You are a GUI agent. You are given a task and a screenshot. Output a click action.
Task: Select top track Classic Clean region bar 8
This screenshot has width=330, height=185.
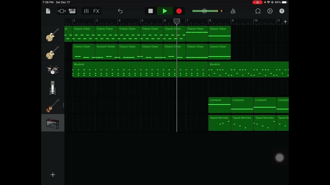[x=219, y=34]
